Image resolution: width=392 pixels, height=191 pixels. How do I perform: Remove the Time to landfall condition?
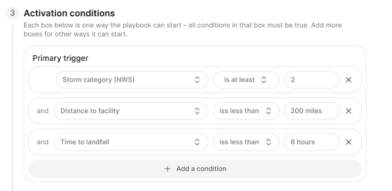pos(349,142)
